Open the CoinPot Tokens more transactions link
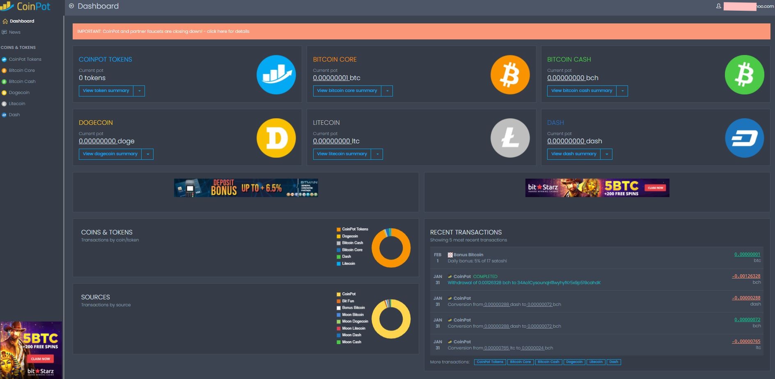Viewport: 775px width, 379px height. click(x=490, y=362)
